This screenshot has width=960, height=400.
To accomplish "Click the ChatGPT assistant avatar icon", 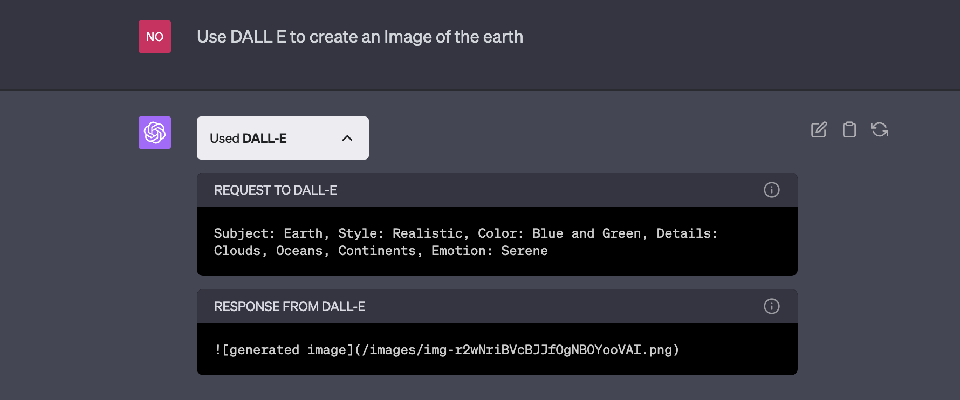I will pyautogui.click(x=155, y=133).
